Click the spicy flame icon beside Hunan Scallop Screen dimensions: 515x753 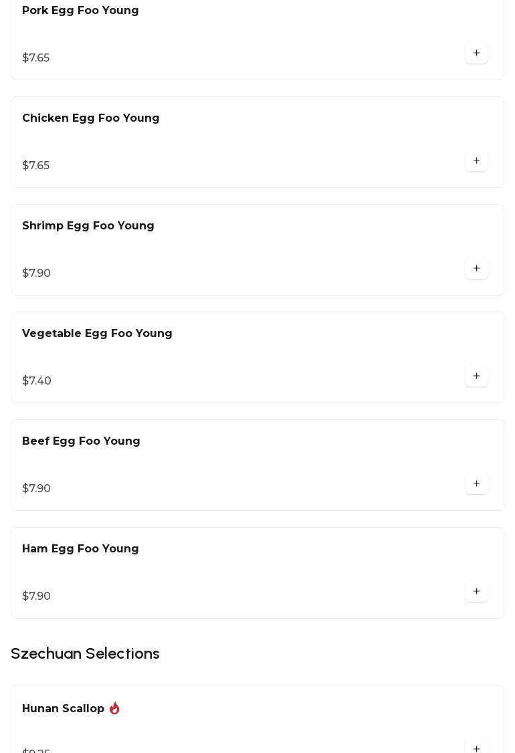[x=114, y=708]
